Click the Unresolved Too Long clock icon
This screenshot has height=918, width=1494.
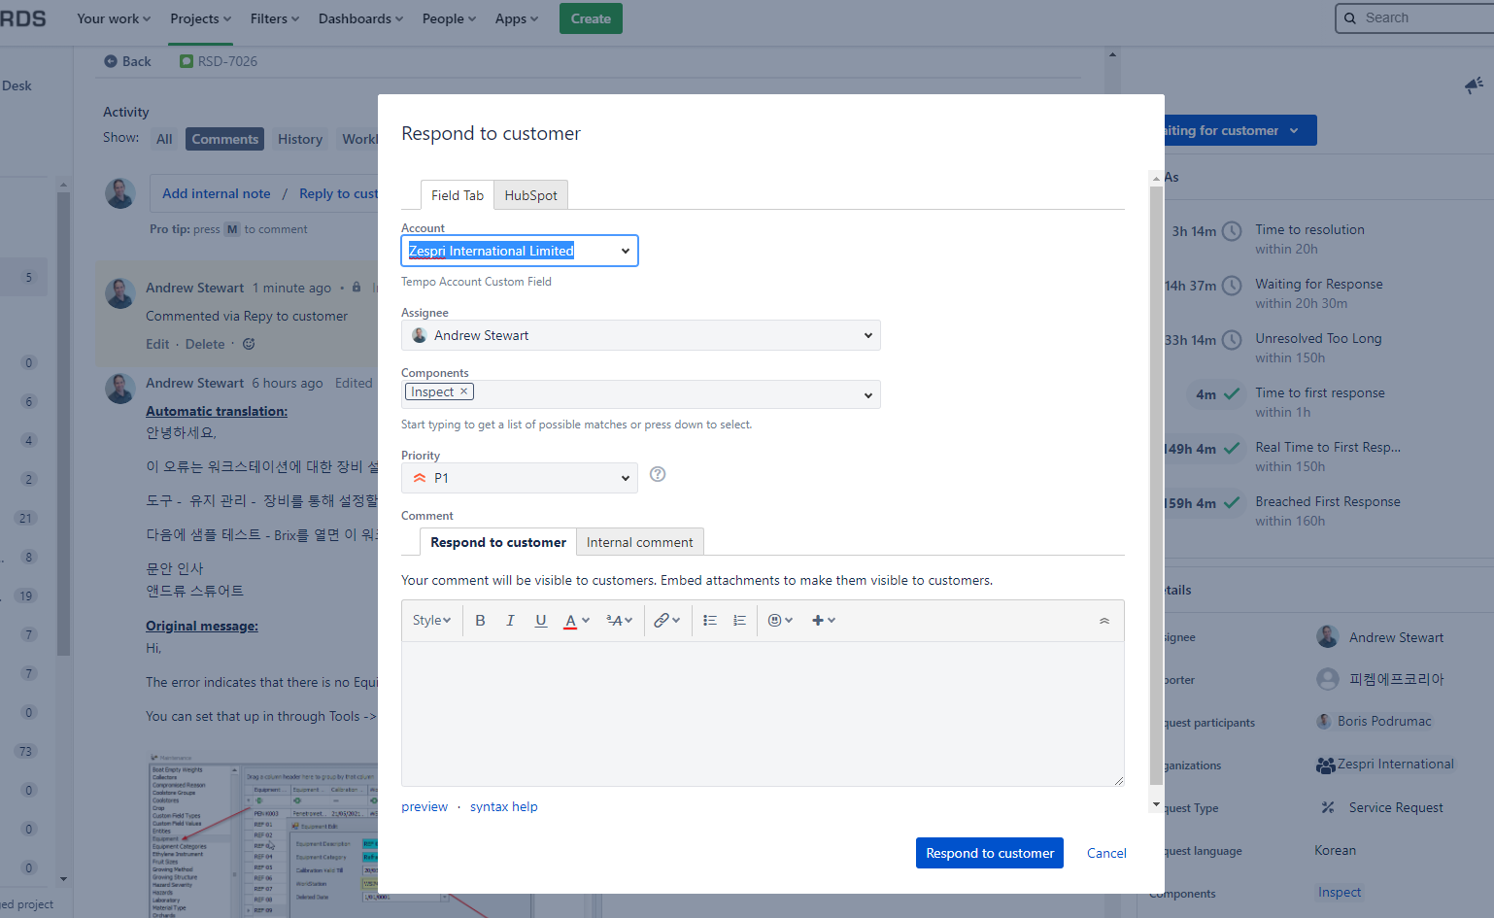1232,340
